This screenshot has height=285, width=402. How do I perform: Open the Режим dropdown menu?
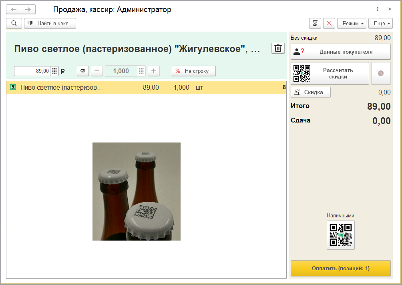(352, 23)
